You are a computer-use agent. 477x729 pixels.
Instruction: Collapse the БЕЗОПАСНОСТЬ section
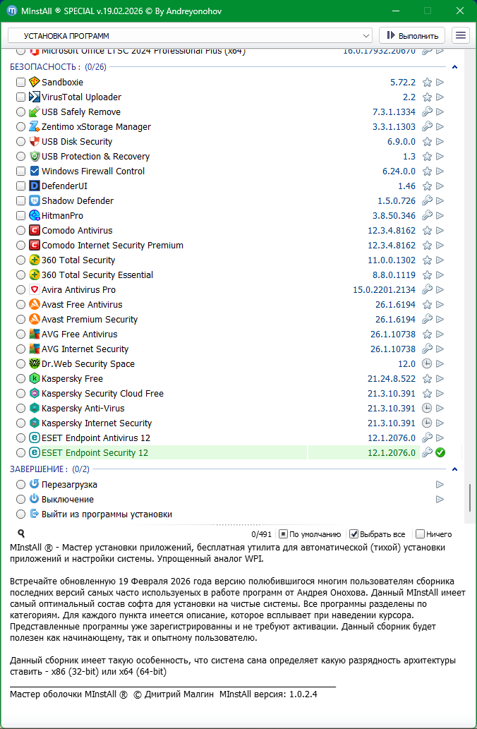coord(454,67)
